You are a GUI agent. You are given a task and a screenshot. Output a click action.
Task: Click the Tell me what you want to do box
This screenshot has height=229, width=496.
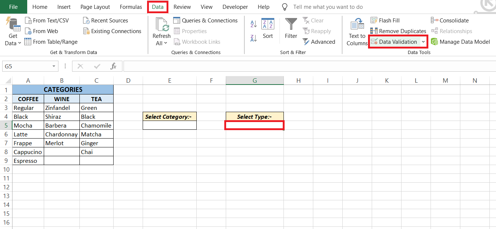point(328,7)
